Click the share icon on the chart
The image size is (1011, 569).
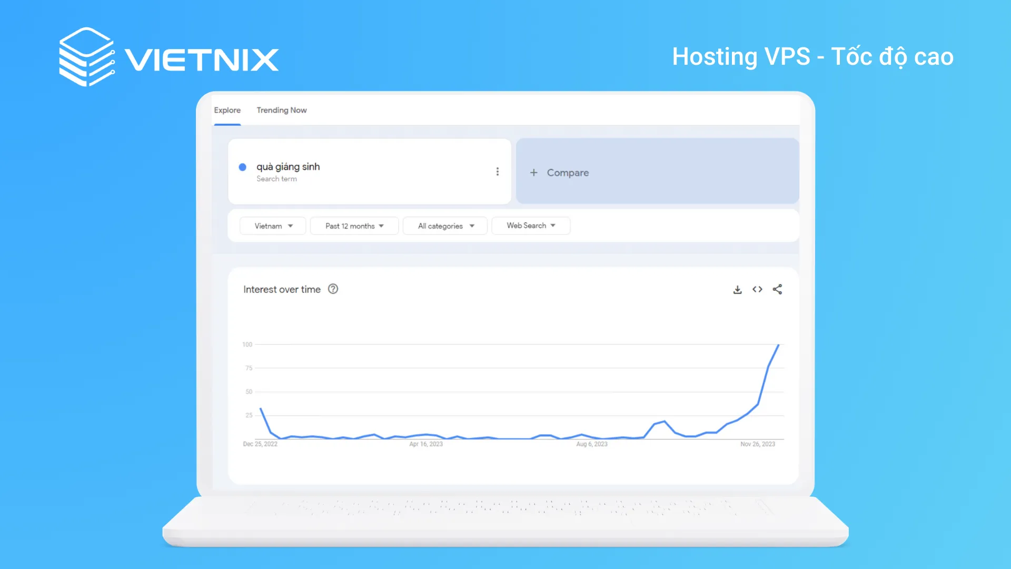click(777, 289)
